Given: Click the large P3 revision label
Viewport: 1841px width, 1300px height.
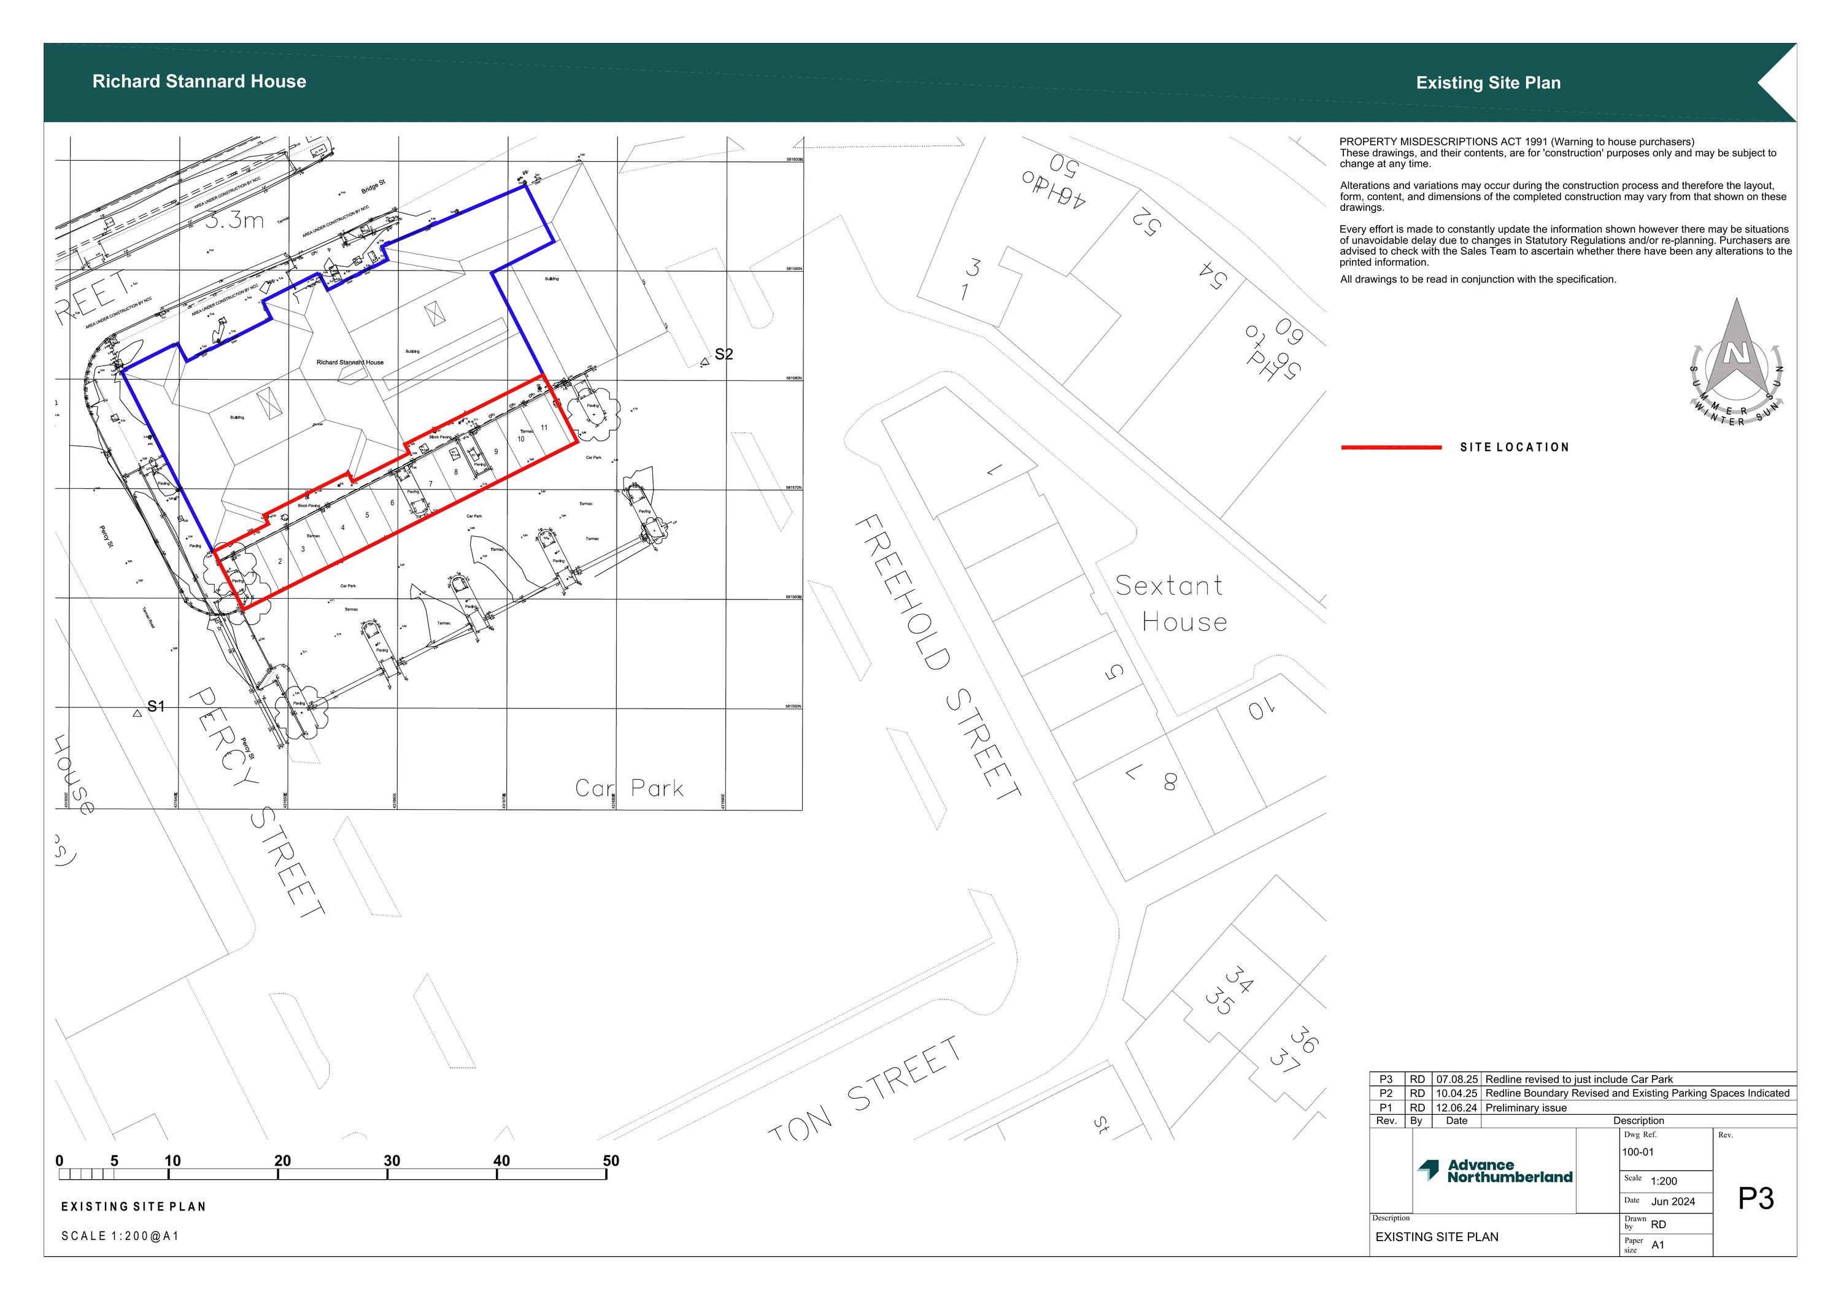Looking at the screenshot, I should coord(1756,1198).
